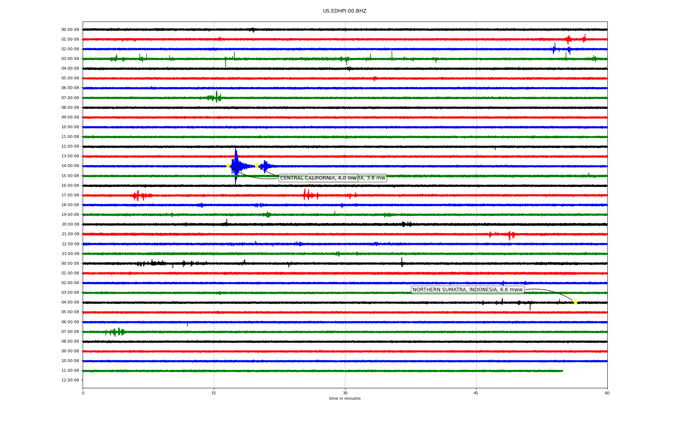Click the 19:00:08 row time label
The width and height of the screenshot is (690, 431).
[70, 215]
